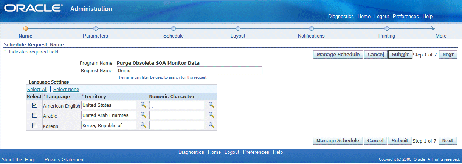
Task: Check the Arabic language checkbox
Action: click(35, 115)
